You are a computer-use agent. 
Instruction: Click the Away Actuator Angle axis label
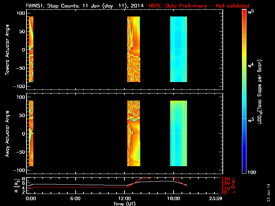7,134
